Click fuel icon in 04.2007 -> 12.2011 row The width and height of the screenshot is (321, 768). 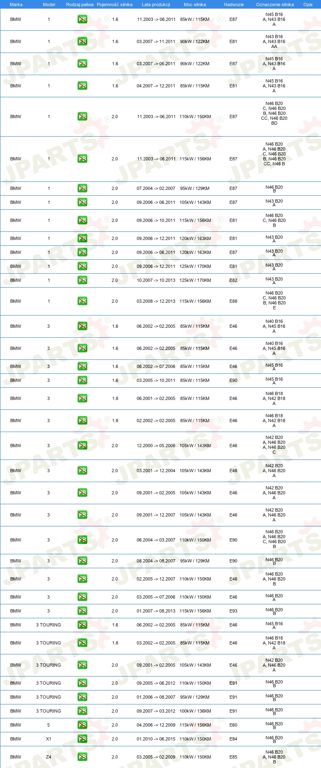click(82, 86)
